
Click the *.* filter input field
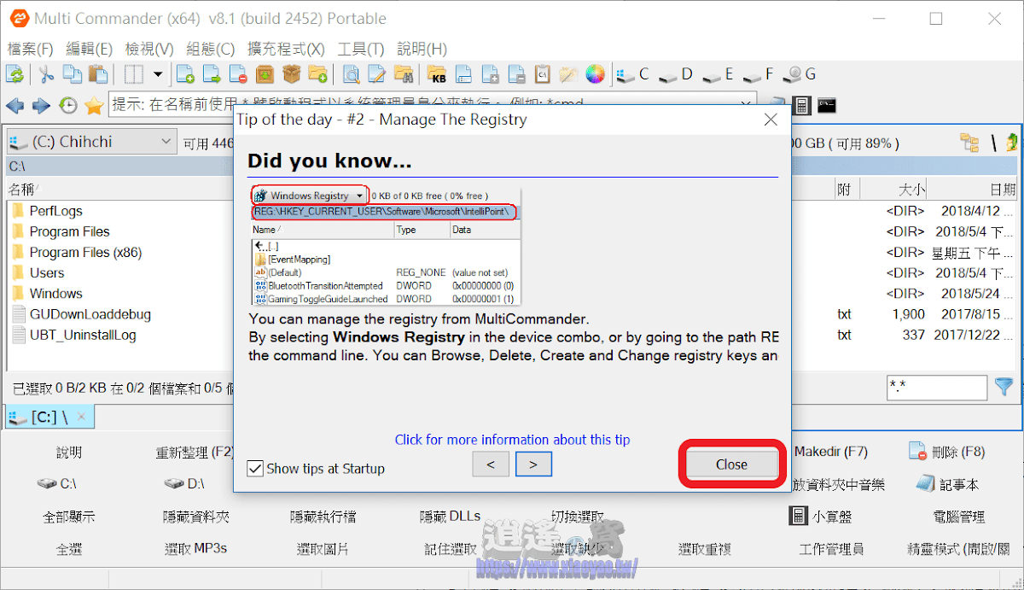tap(937, 387)
